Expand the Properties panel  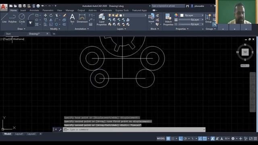(x=182, y=29)
